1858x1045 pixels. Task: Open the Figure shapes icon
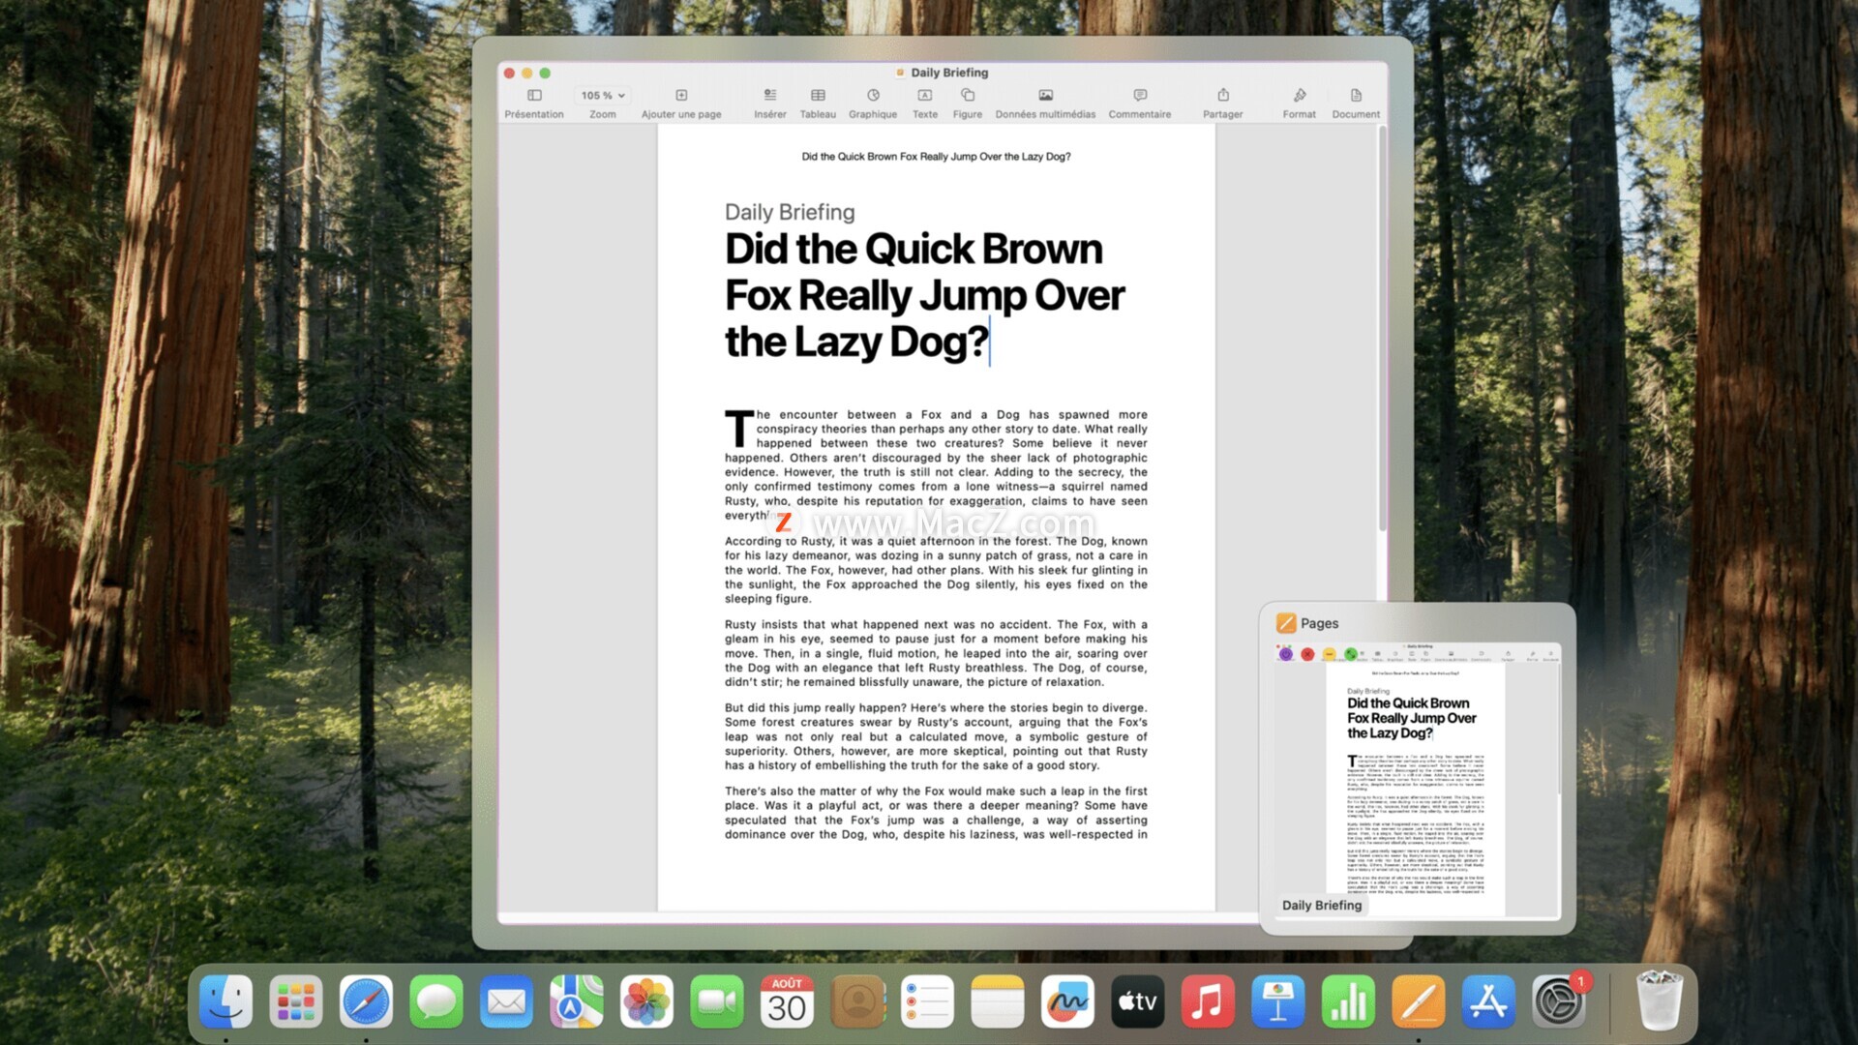[967, 95]
